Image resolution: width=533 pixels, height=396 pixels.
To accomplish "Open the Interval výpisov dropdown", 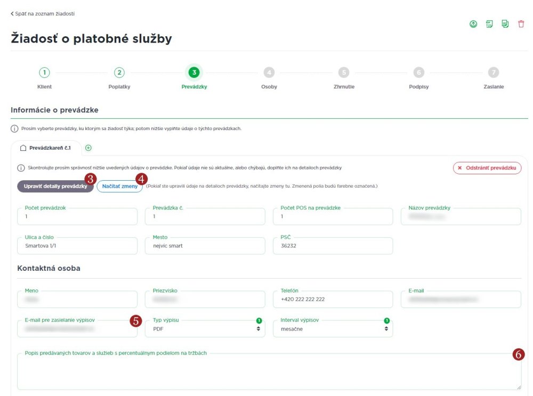I will coord(333,329).
